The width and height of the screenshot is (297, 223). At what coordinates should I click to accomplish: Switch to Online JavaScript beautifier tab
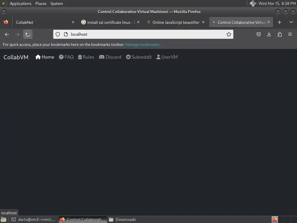[175, 22]
